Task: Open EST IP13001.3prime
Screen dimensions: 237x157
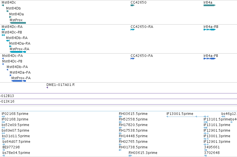Action: pyautogui.click(x=217, y=136)
